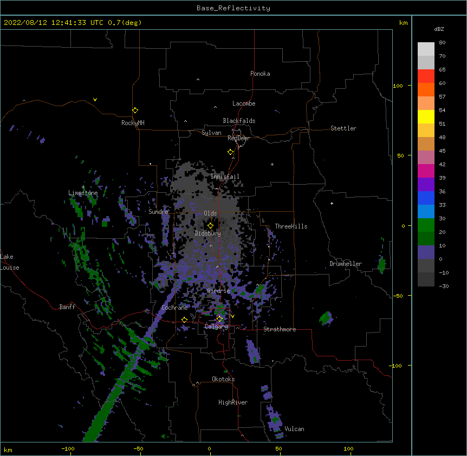Click the Vulcan town label
The height and width of the screenshot is (456, 467).
(x=294, y=429)
